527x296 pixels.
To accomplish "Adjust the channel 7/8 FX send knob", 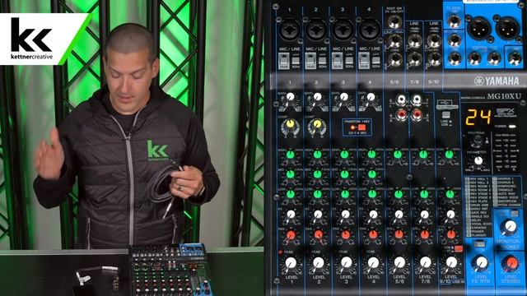I will [x=425, y=215].
